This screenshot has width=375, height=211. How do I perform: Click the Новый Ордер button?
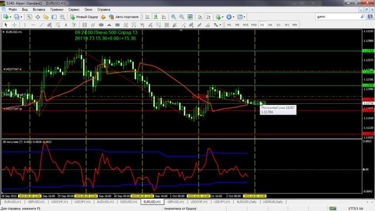coord(84,17)
